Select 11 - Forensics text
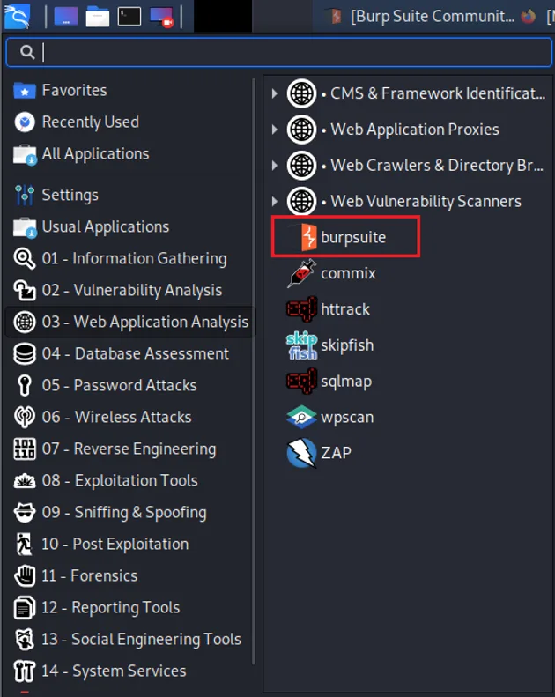 (x=89, y=575)
